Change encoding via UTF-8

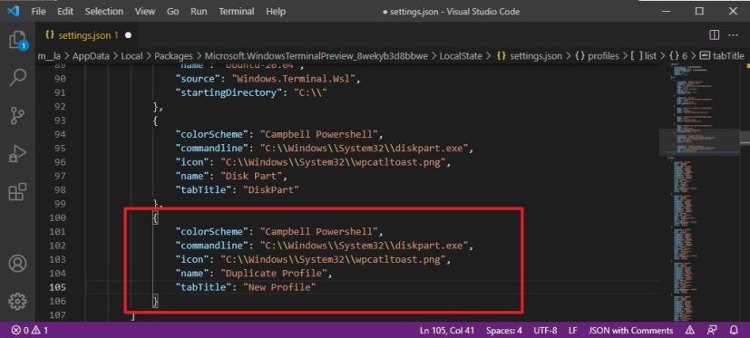pyautogui.click(x=545, y=330)
